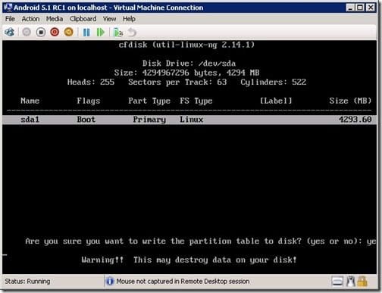Click the 'Heads: 255' value
The height and width of the screenshot is (293, 382).
click(x=91, y=82)
